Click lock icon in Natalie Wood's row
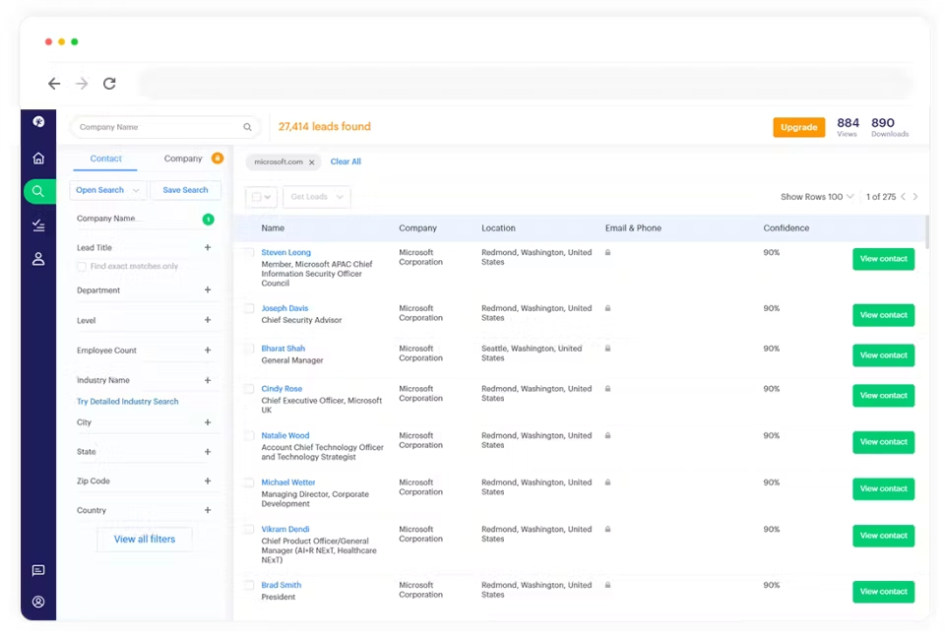Screen dimensions: 945x642 607,435
